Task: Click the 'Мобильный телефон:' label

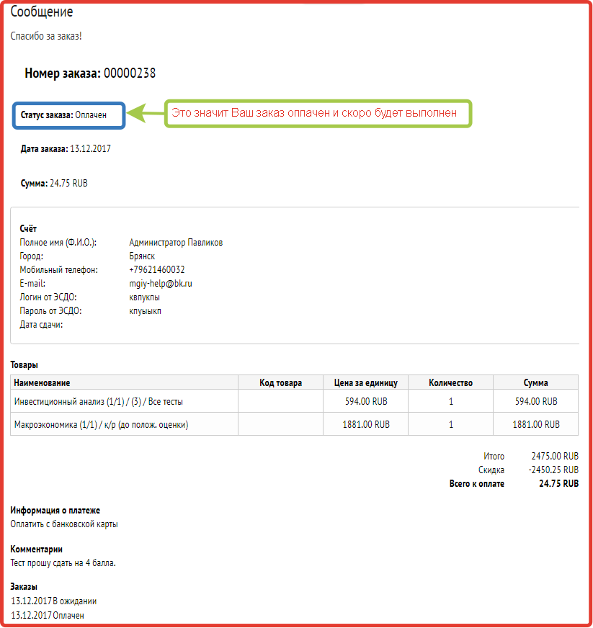Action: pos(59,270)
